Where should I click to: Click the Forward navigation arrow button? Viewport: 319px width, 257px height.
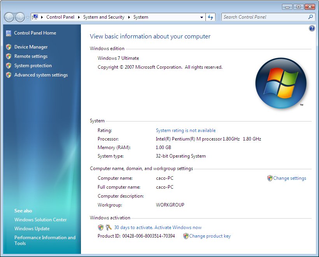point(20,17)
